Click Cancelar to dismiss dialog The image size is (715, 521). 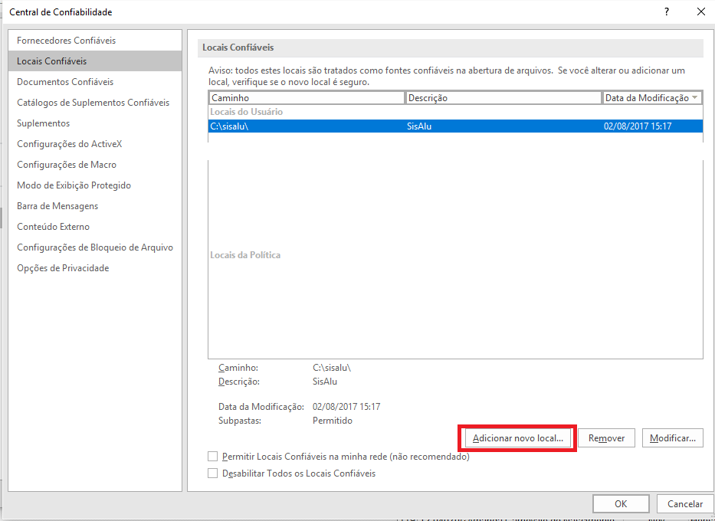[x=685, y=504]
